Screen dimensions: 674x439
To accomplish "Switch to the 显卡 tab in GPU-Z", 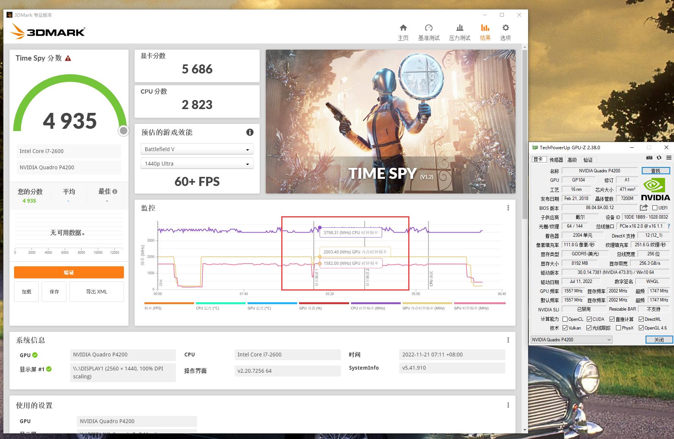I will 538,159.
